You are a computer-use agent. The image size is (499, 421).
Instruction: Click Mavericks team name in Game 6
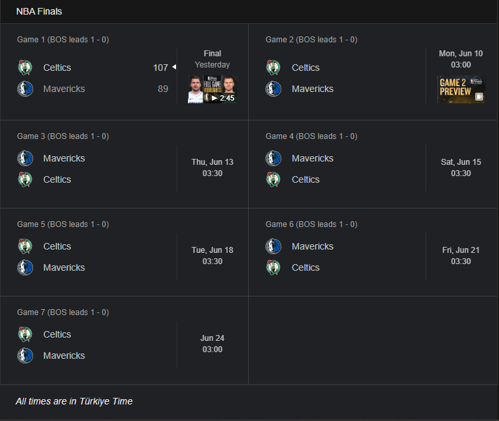(312, 246)
